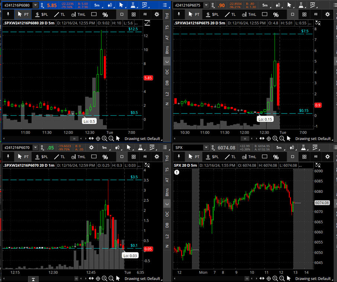The image size is (337, 282).
Task: Open 1m timeframe dropdown in P6070 header
Action: click(x=105, y=148)
